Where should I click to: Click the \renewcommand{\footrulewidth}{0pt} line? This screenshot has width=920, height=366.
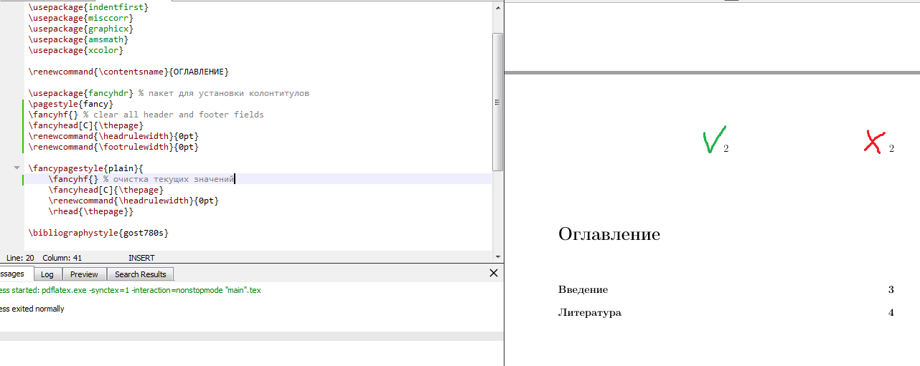click(x=113, y=147)
